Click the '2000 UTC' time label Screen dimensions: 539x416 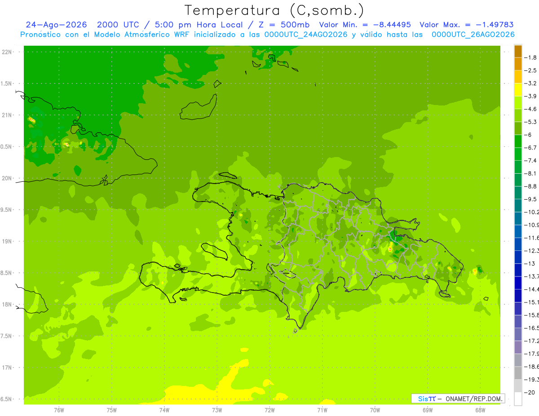pos(118,25)
